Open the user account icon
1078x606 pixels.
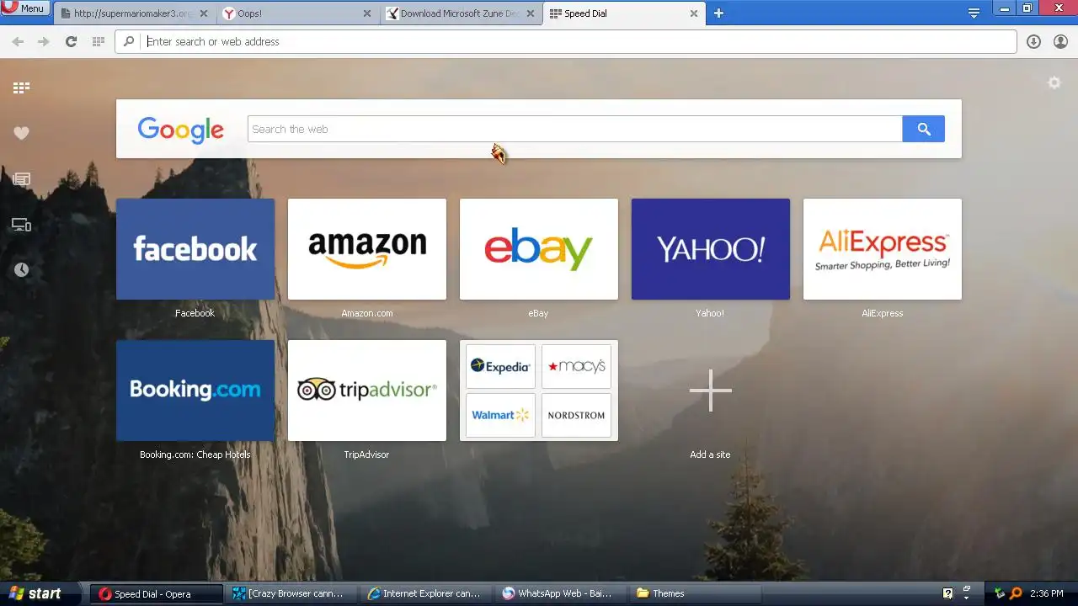(1060, 41)
